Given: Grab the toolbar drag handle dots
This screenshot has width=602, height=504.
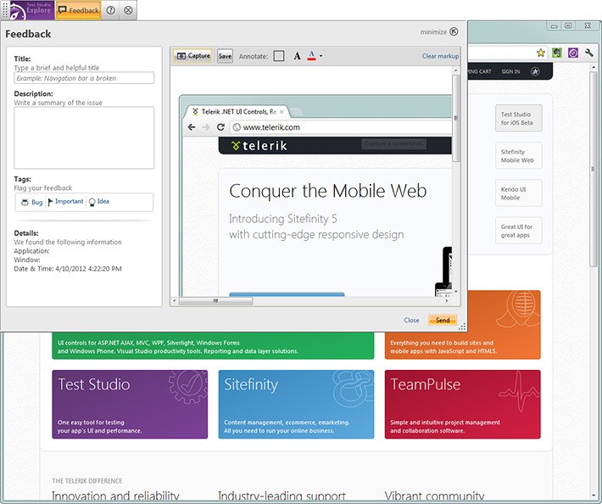Looking at the screenshot, I should 5,10.
